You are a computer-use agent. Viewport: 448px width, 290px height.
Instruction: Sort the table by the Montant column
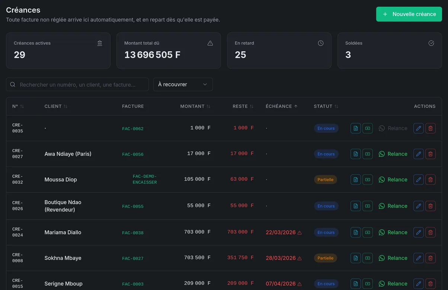coord(195,106)
